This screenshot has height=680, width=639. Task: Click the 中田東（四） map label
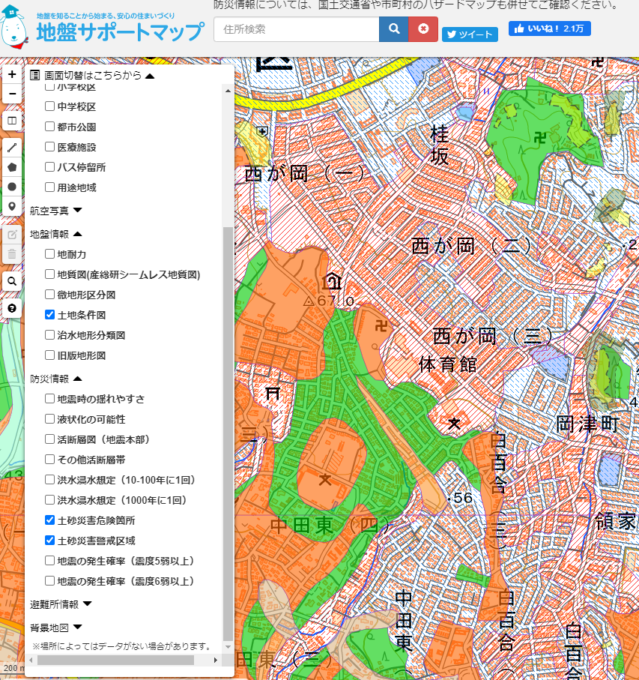click(x=330, y=526)
